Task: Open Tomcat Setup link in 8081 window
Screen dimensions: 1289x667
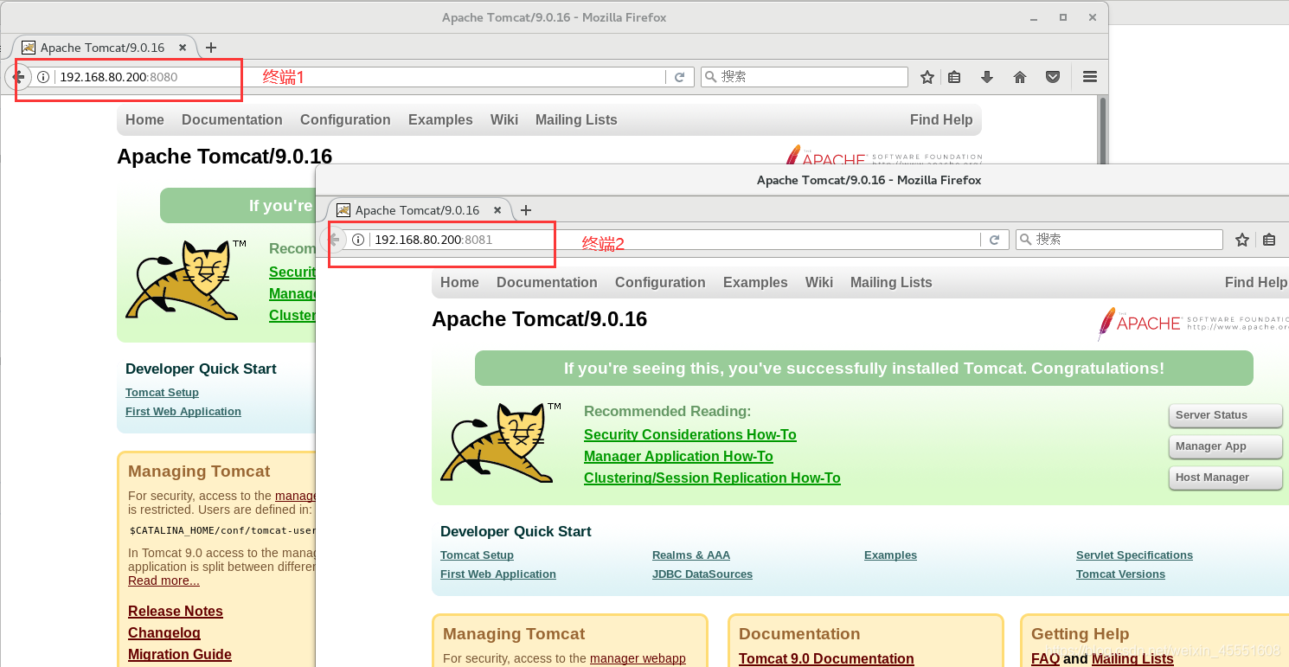Action: point(477,555)
